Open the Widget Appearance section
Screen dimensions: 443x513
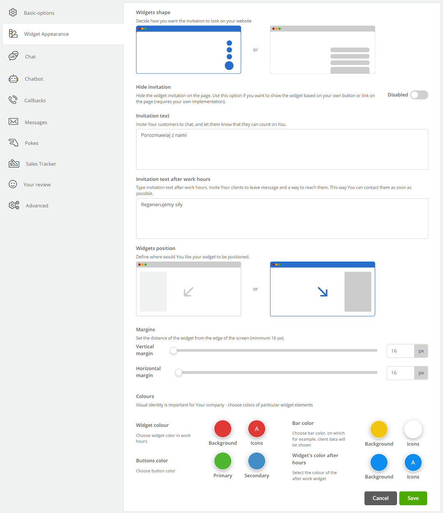click(x=63, y=34)
